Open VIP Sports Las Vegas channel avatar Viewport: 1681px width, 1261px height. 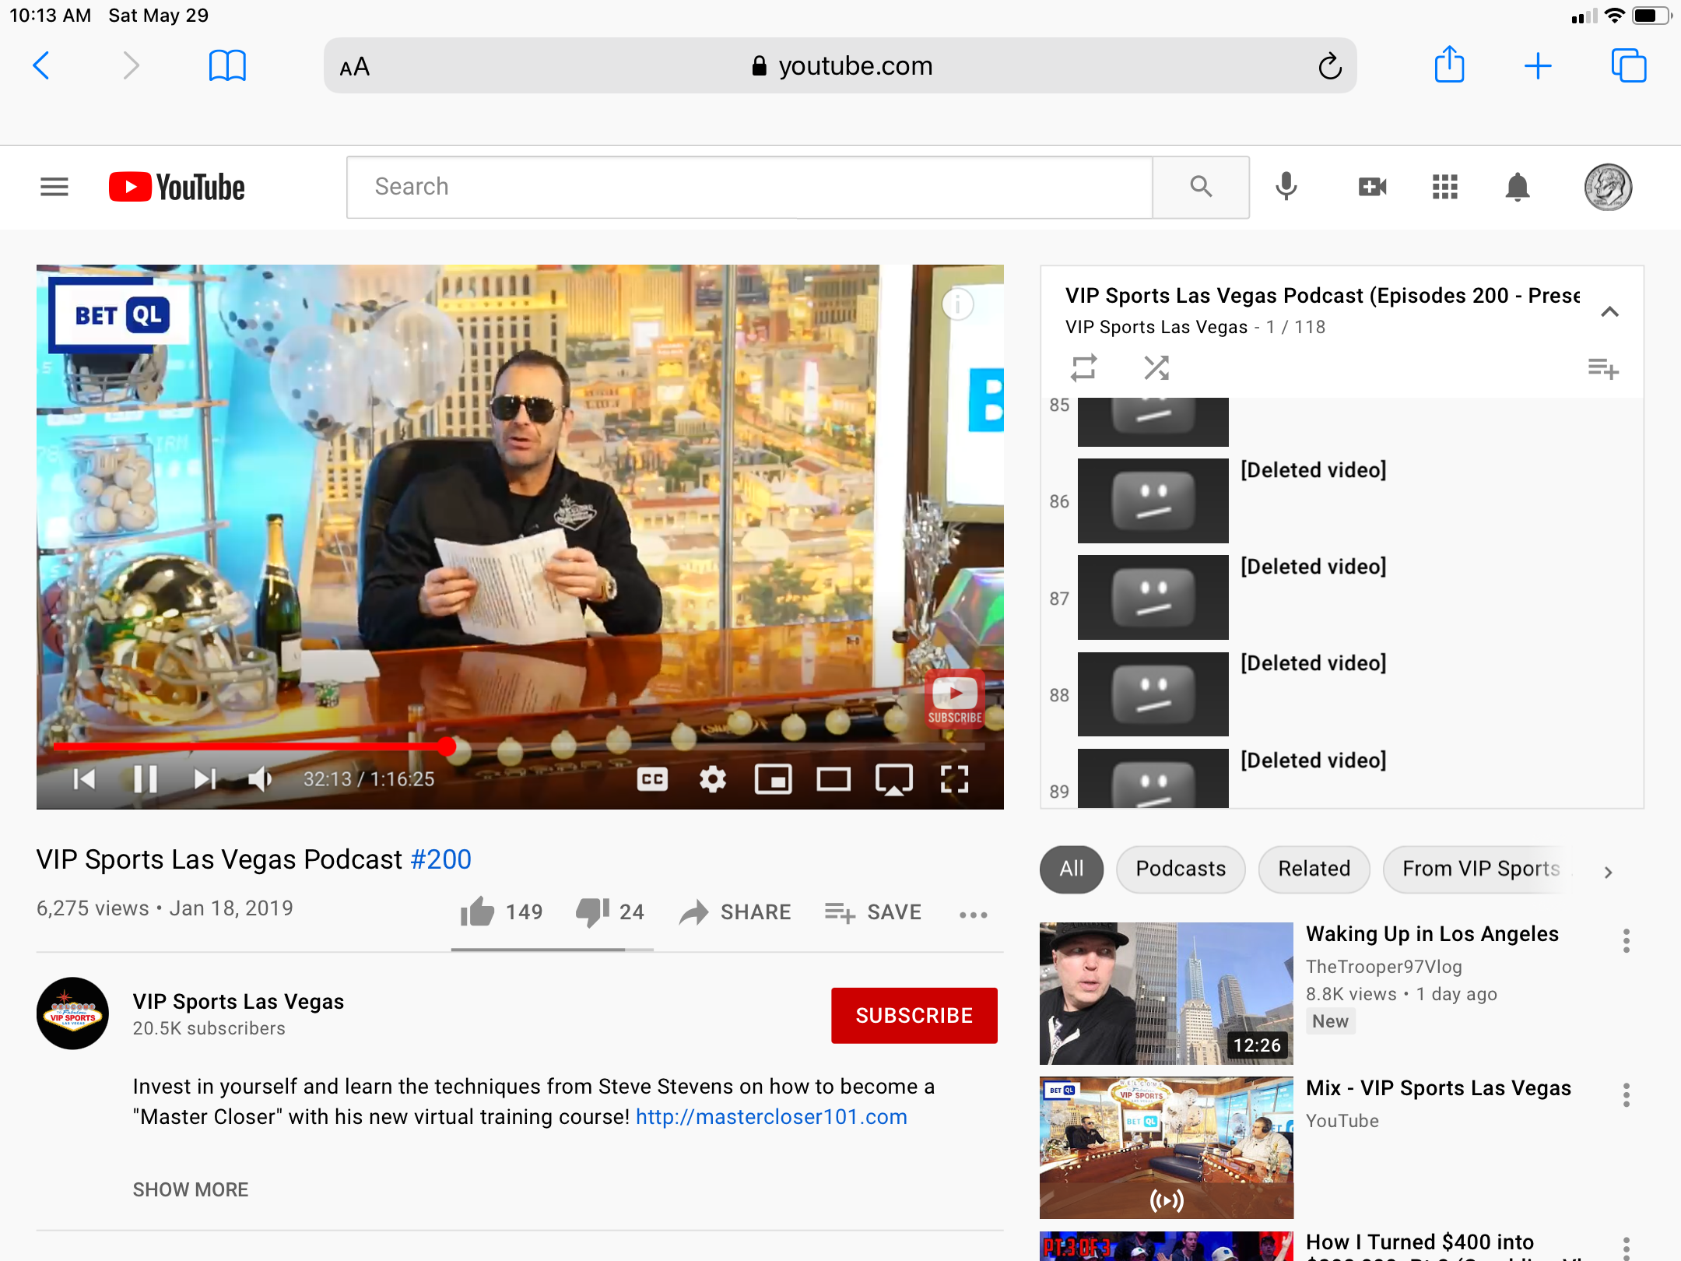[x=73, y=1014]
